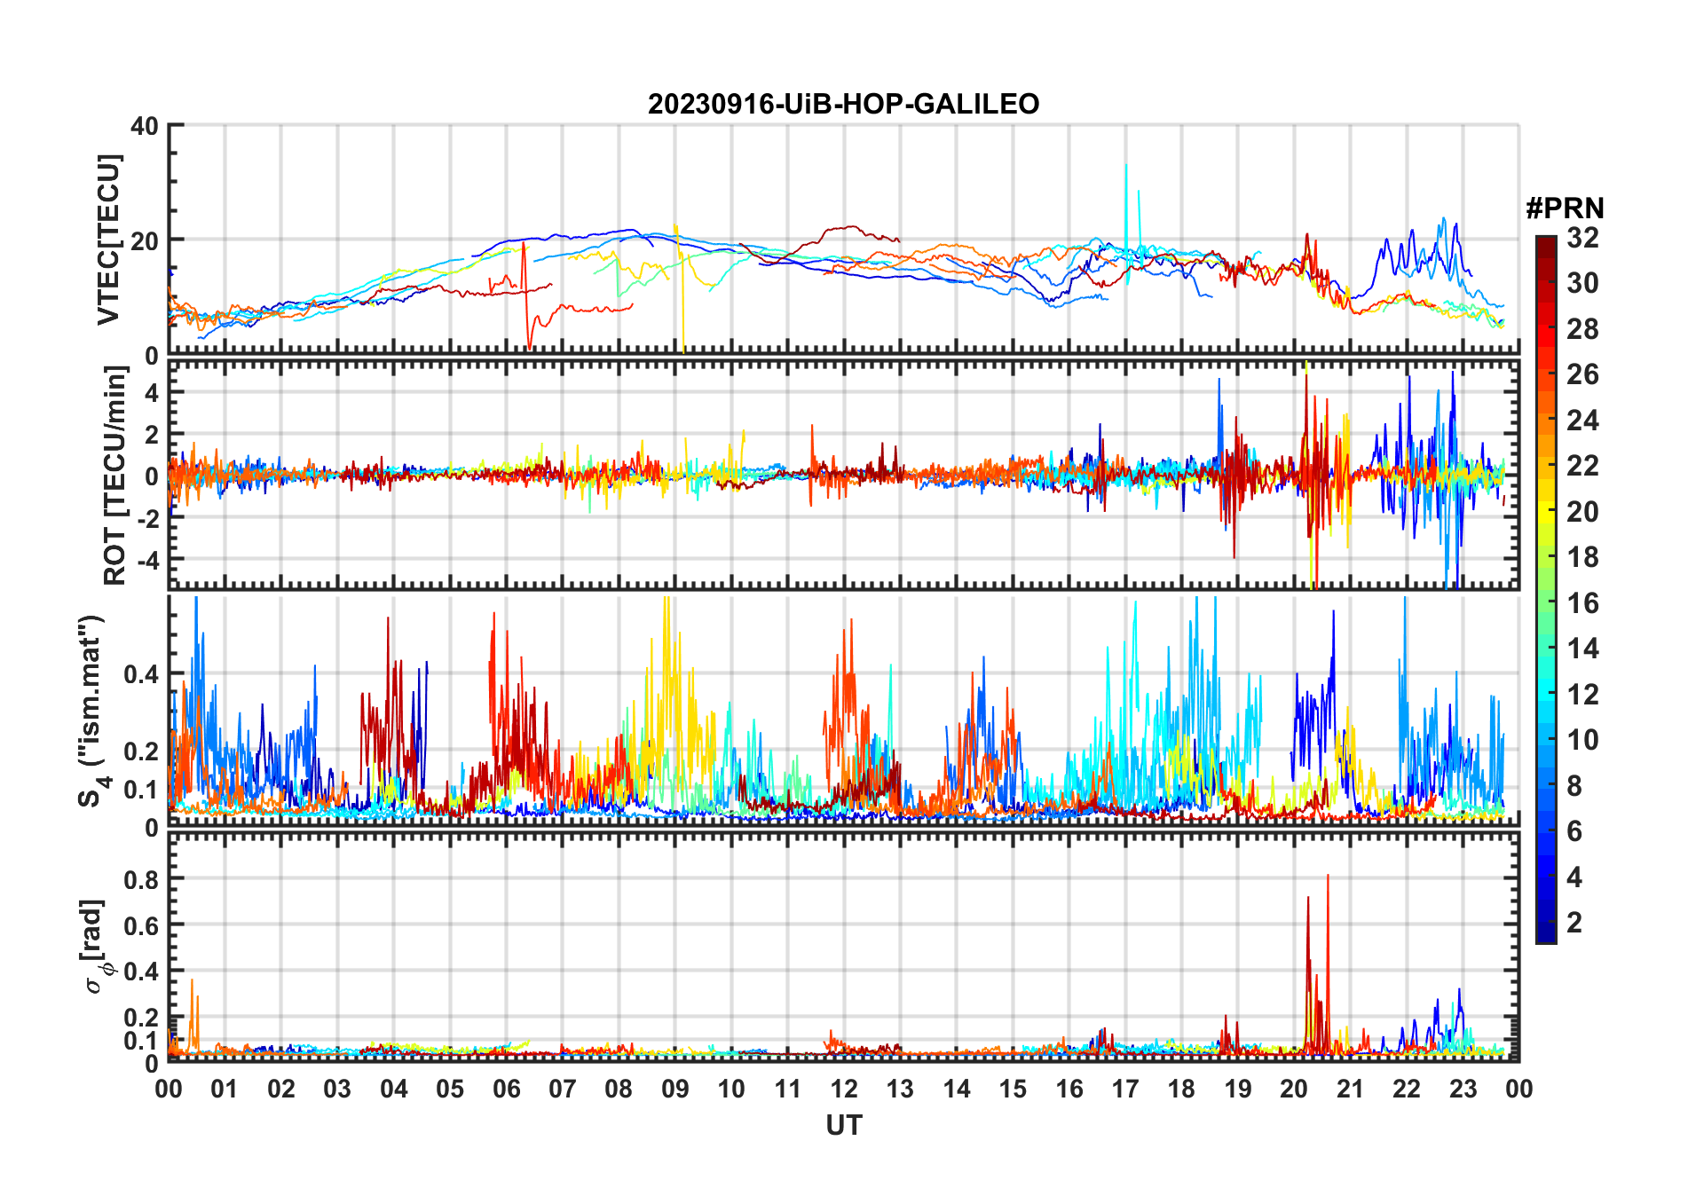Select the ROT [TECU/min] y-axis label

pyautogui.click(x=115, y=476)
